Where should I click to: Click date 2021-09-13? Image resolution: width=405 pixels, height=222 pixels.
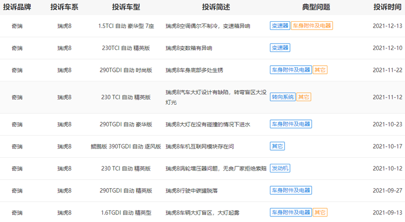(x=387, y=213)
